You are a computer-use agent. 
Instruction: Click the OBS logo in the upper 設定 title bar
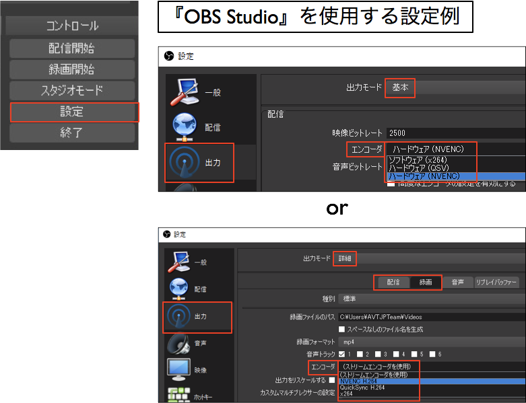(x=169, y=56)
